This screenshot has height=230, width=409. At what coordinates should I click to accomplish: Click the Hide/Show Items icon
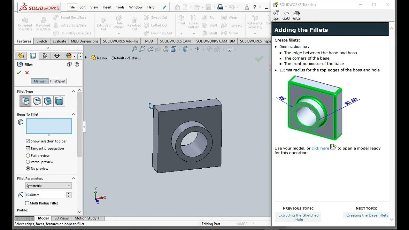(x=197, y=49)
